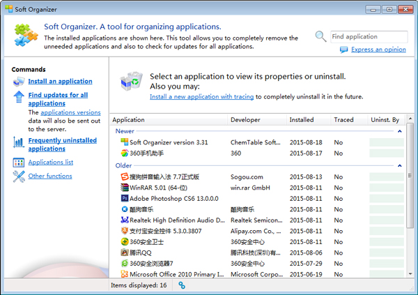Open Install an application link
Image resolution: width=418 pixels, height=295 pixels.
pyautogui.click(x=60, y=81)
